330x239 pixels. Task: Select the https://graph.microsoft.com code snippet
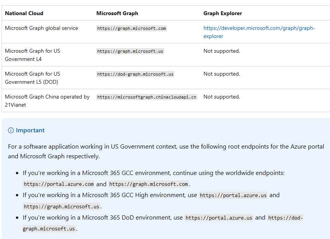click(132, 28)
